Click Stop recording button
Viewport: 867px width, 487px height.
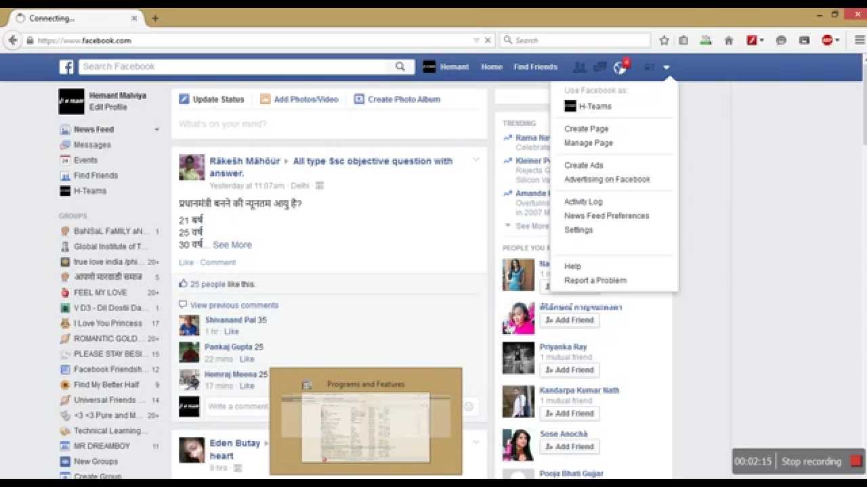coord(821,461)
